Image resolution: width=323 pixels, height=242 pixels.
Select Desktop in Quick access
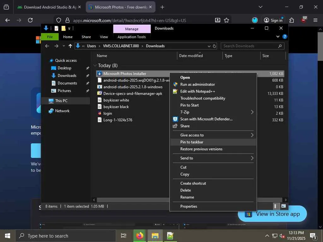tap(64, 68)
